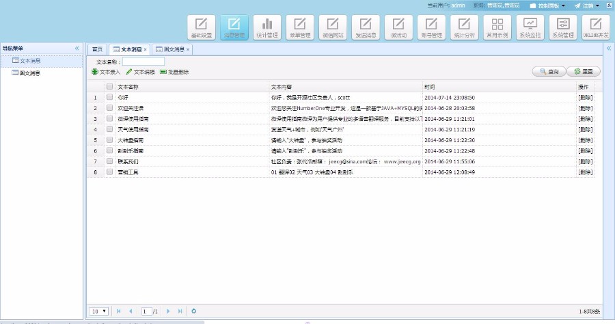Open the 微活动 module icon
The width and height of the screenshot is (615, 324).
point(399,27)
